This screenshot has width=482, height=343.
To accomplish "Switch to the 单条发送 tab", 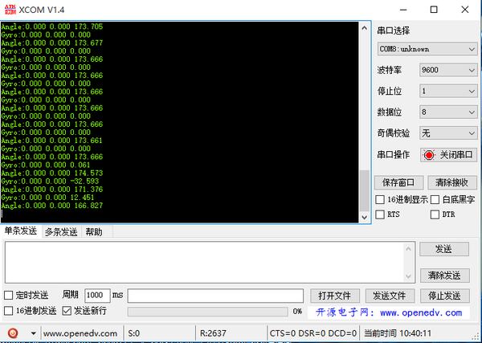I will [21, 231].
